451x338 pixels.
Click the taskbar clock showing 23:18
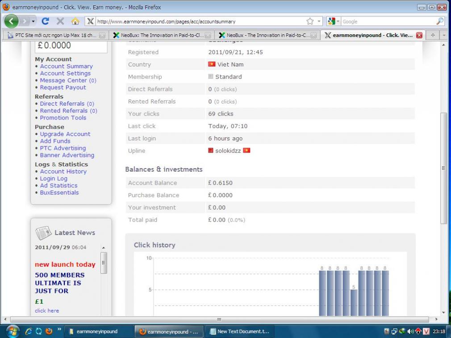(x=439, y=331)
